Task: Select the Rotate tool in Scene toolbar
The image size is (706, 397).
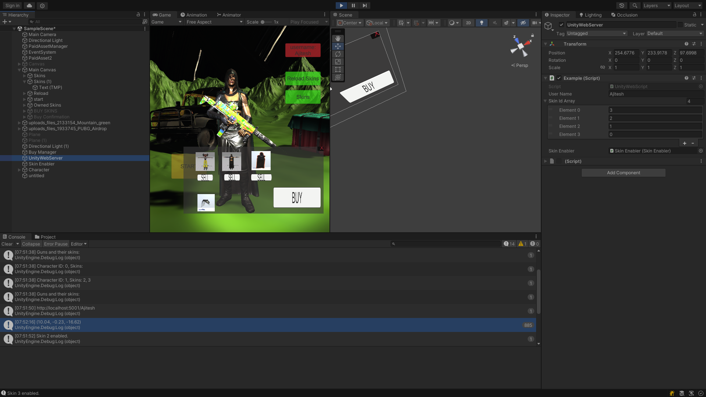Action: pyautogui.click(x=338, y=54)
